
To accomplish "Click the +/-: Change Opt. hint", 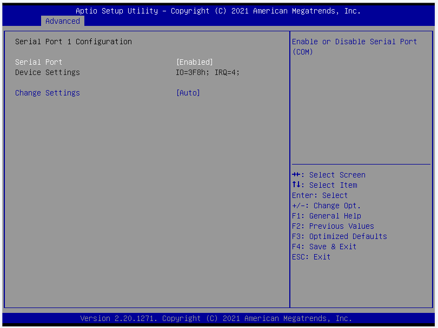I will (326, 206).
